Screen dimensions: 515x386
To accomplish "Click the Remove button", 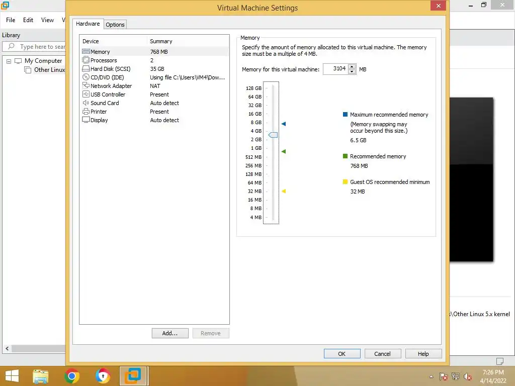I will pos(211,333).
